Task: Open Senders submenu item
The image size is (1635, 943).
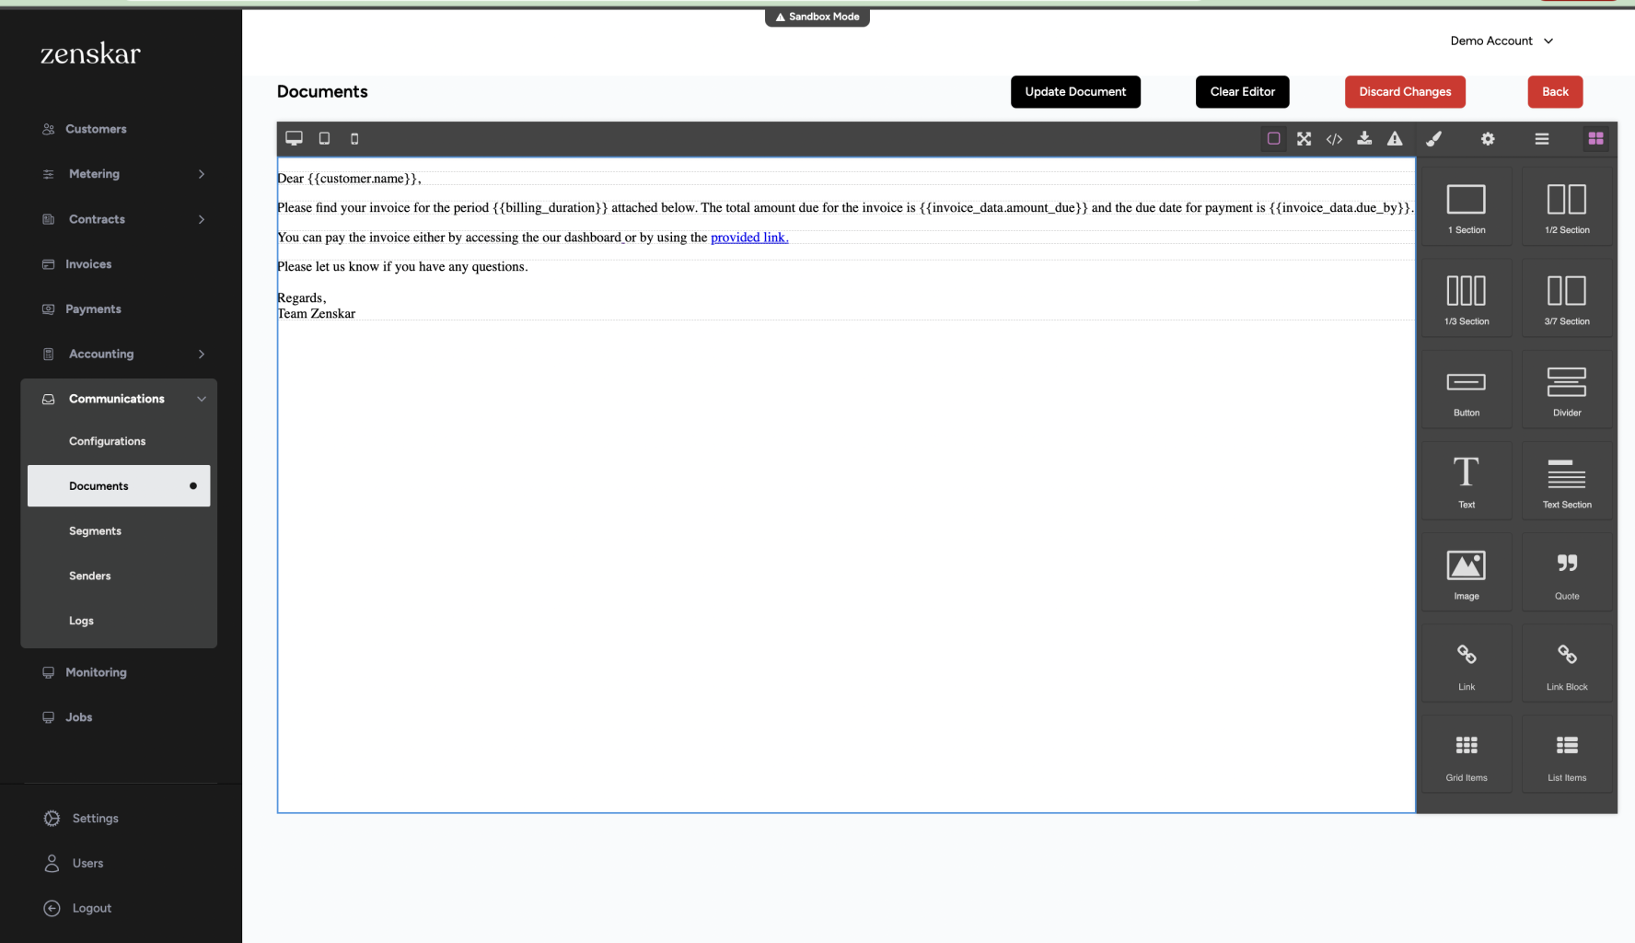Action: pyautogui.click(x=89, y=576)
